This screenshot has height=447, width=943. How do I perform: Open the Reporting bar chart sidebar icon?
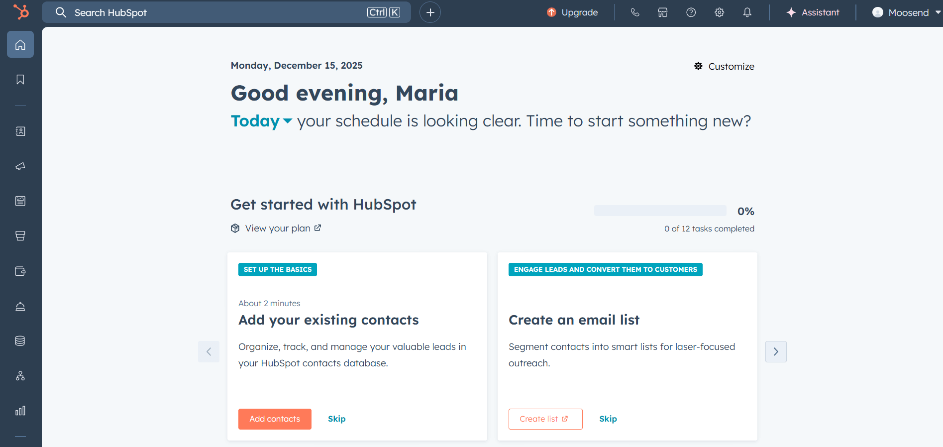[x=20, y=411]
